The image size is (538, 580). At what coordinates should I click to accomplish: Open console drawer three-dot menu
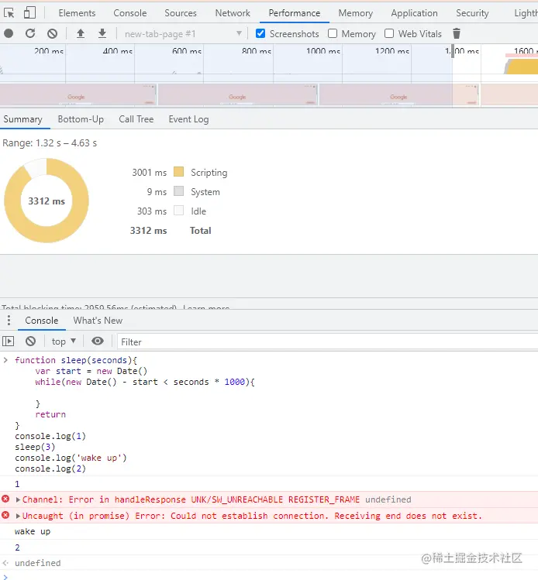click(x=9, y=321)
